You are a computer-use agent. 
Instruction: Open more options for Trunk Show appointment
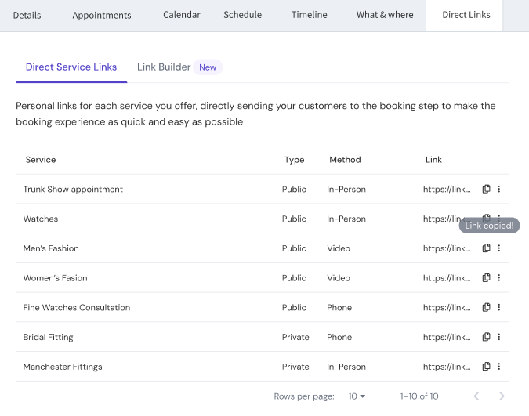(x=499, y=189)
